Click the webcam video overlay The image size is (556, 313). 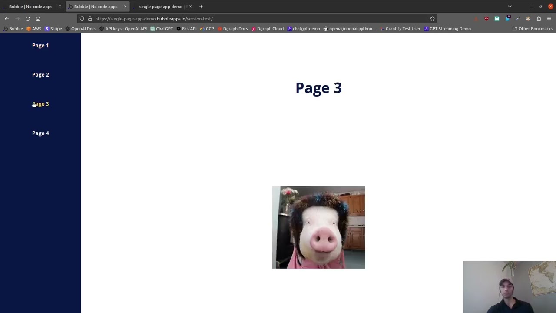tap(510, 287)
